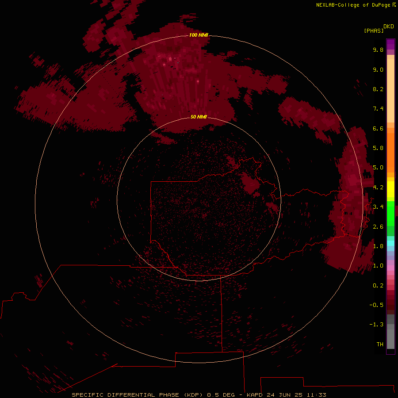This screenshot has height=398, width=398.
Task: Click the light peach color bar segment
Action: [x=390, y=91]
